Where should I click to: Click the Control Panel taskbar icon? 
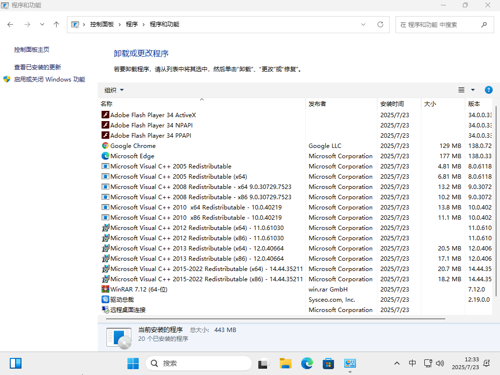pyautogui.click(x=350, y=363)
